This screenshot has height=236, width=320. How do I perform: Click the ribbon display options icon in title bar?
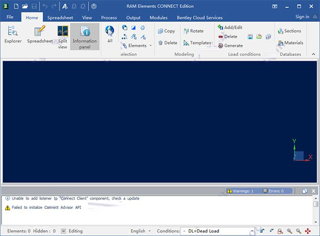[x=275, y=6]
